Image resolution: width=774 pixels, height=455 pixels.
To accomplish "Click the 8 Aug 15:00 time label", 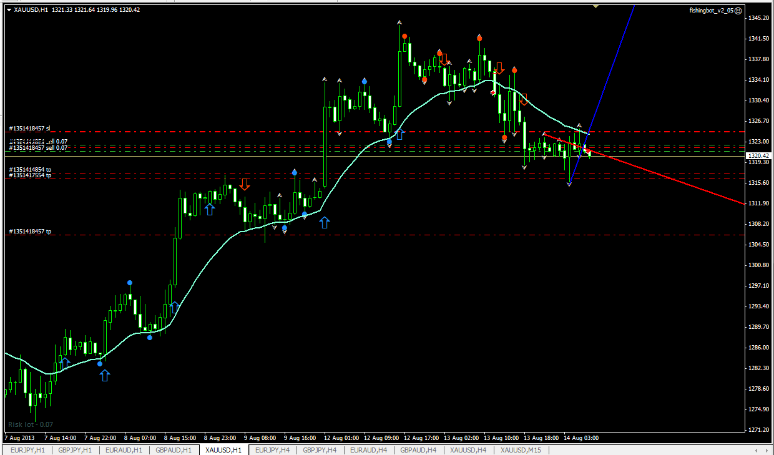I will pyautogui.click(x=180, y=438).
